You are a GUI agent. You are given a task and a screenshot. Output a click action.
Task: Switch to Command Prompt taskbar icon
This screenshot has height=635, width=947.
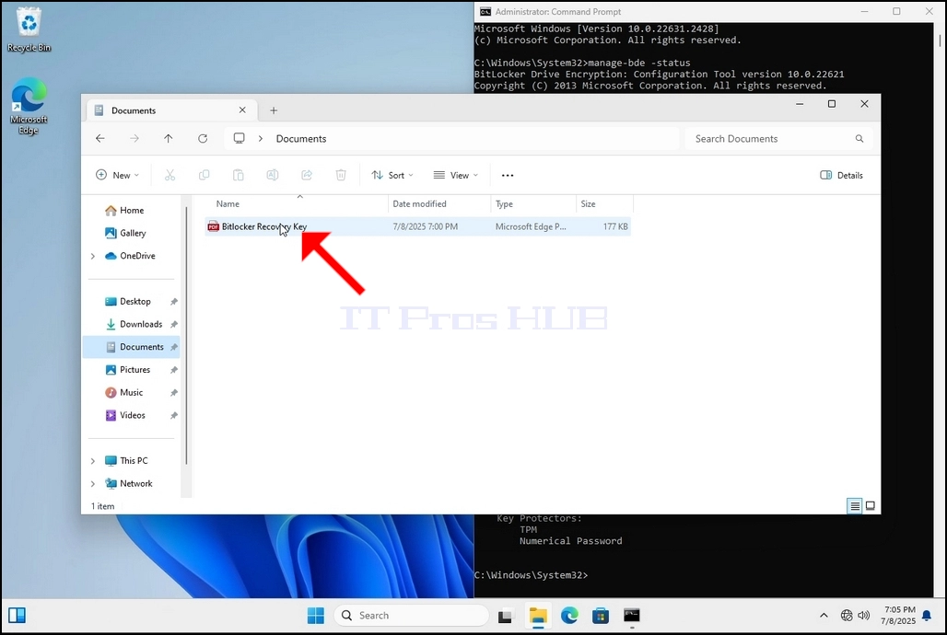click(632, 615)
